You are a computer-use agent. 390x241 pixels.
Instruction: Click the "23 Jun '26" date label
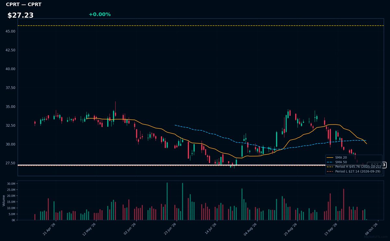170,229
